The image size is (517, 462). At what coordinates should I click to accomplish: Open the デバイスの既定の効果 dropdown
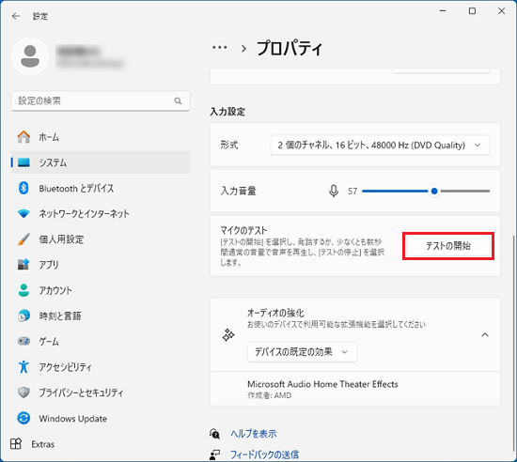coord(302,352)
